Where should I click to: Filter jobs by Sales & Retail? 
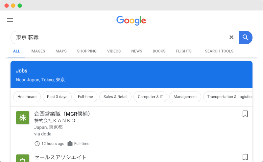[115, 97]
